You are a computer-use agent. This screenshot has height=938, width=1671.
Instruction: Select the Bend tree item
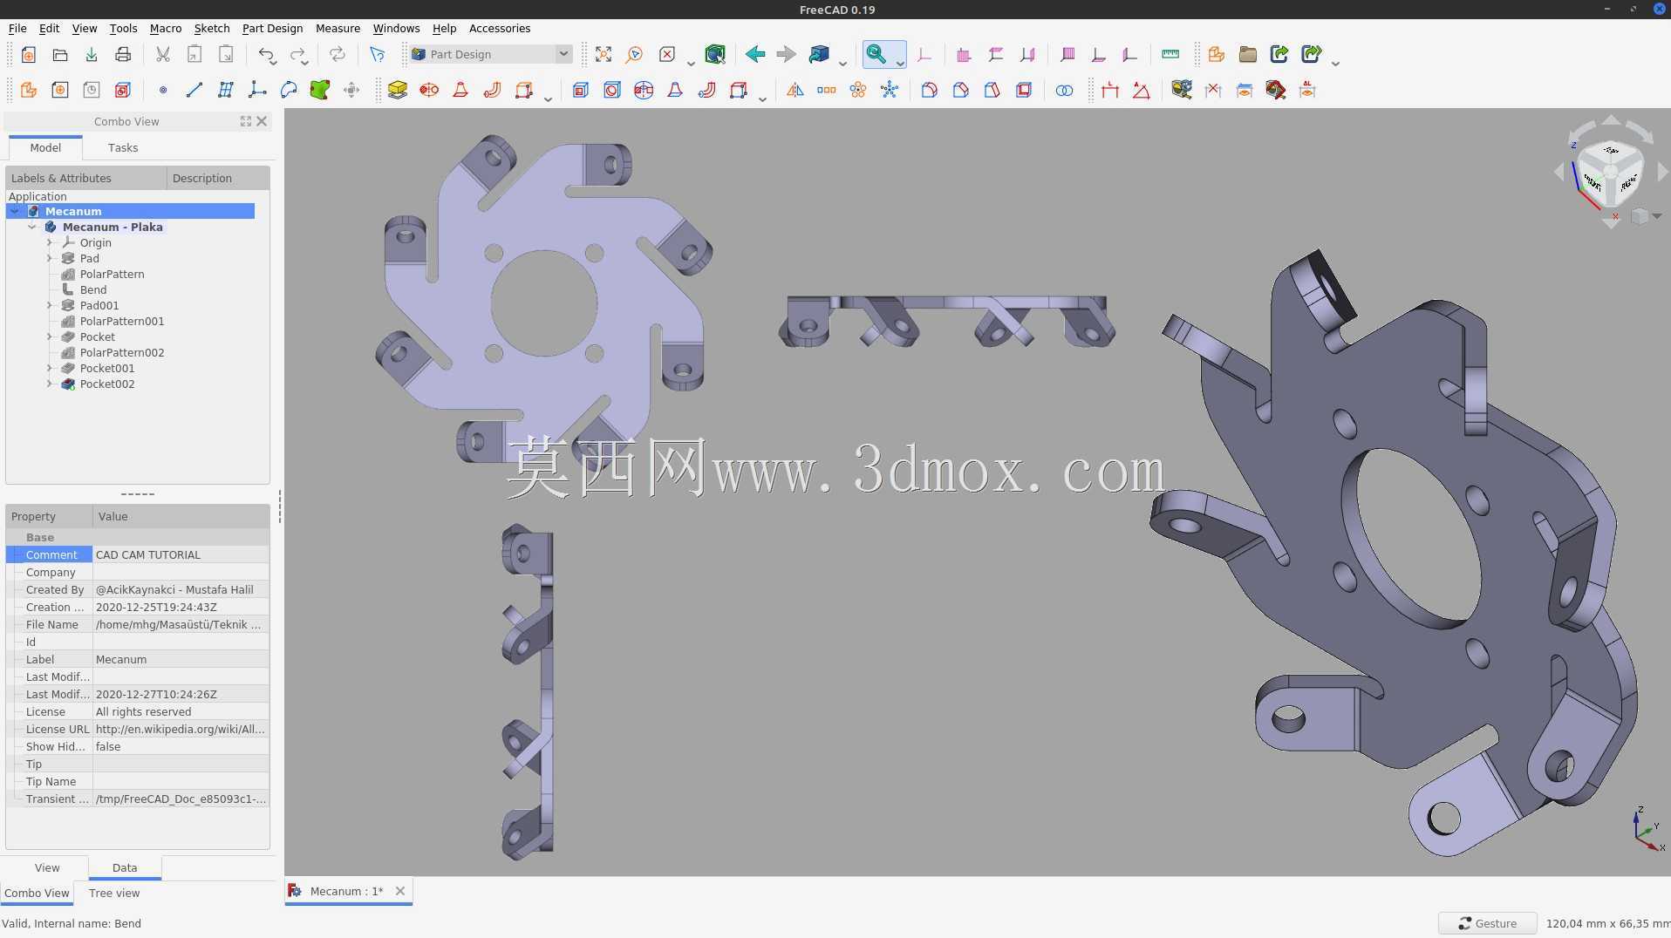92,289
